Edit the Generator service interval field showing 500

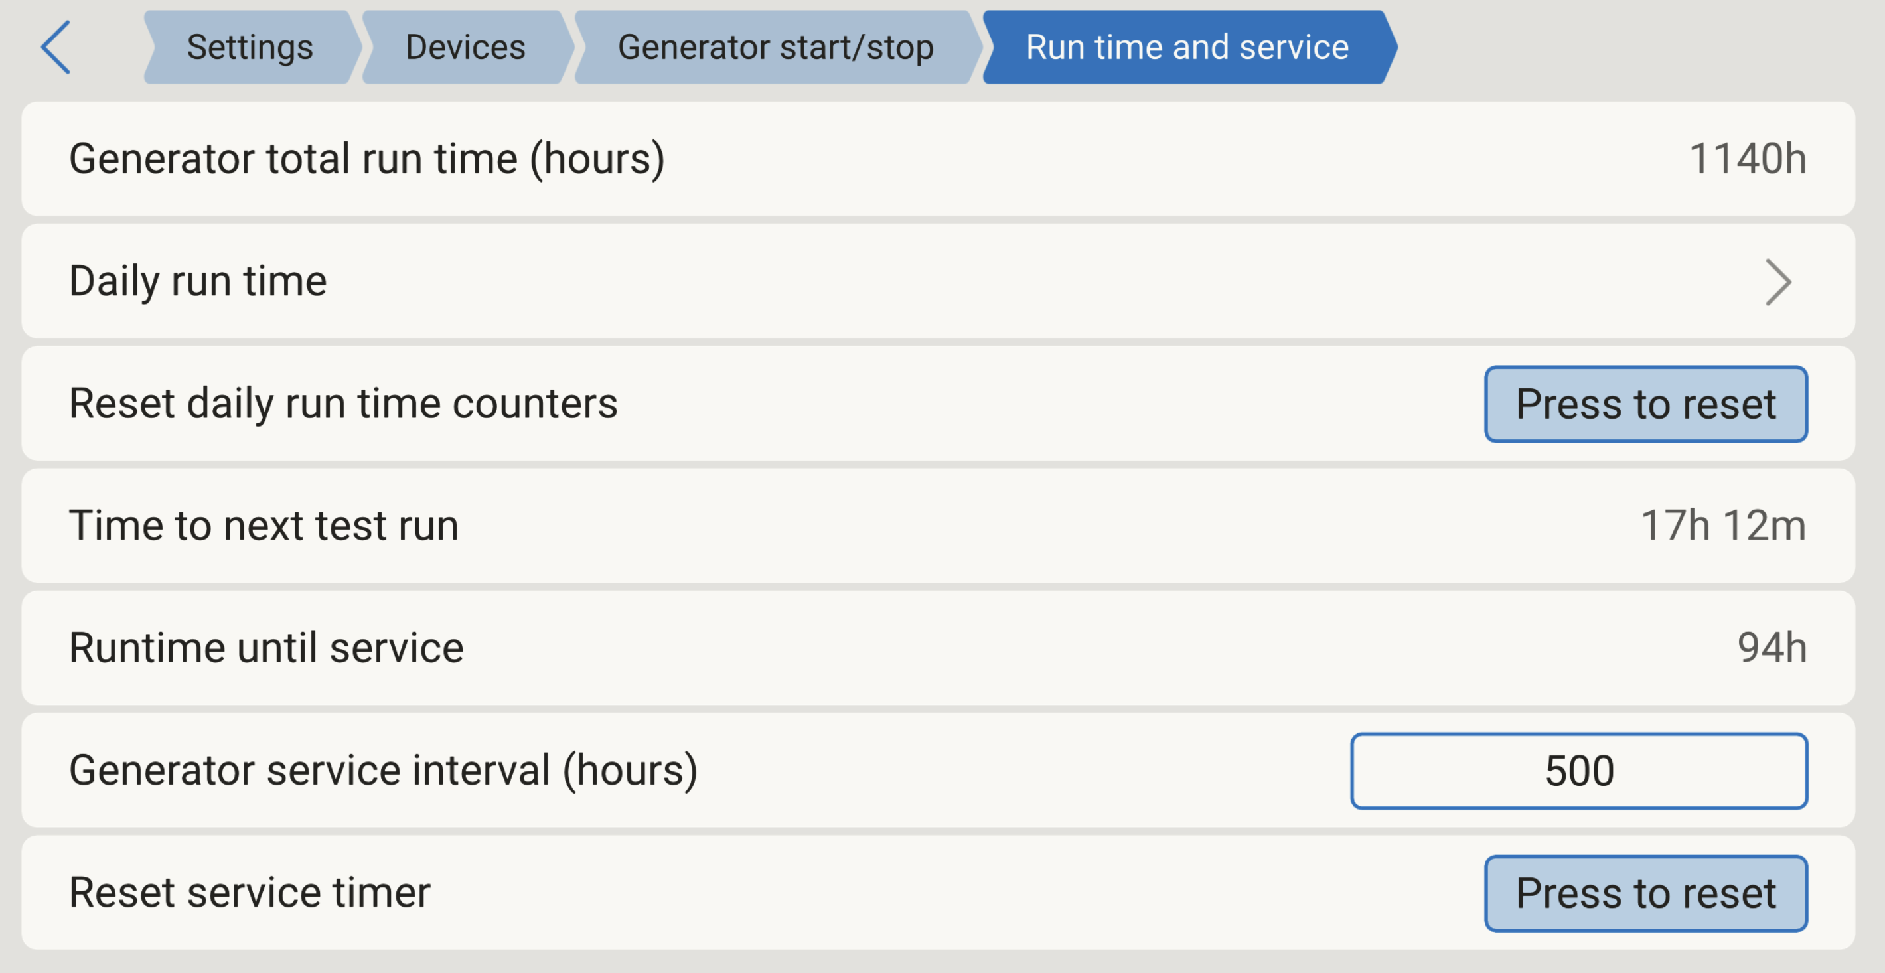click(1579, 771)
